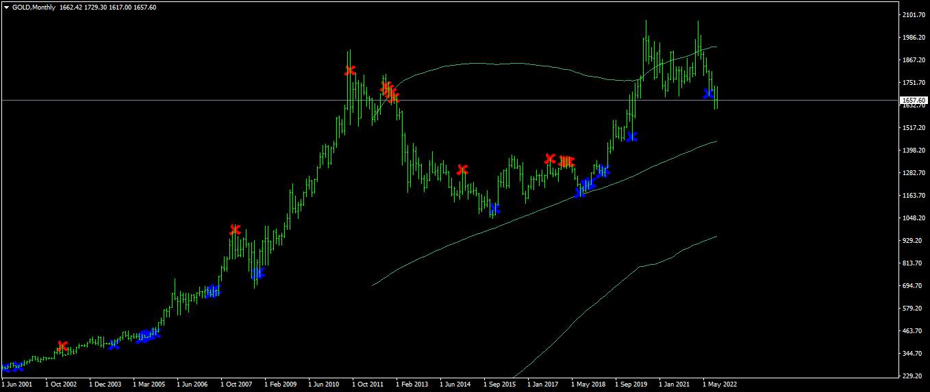This screenshot has width=930, height=392.
Task: Click the 1 Dec 2003 date label
Action: [x=105, y=384]
